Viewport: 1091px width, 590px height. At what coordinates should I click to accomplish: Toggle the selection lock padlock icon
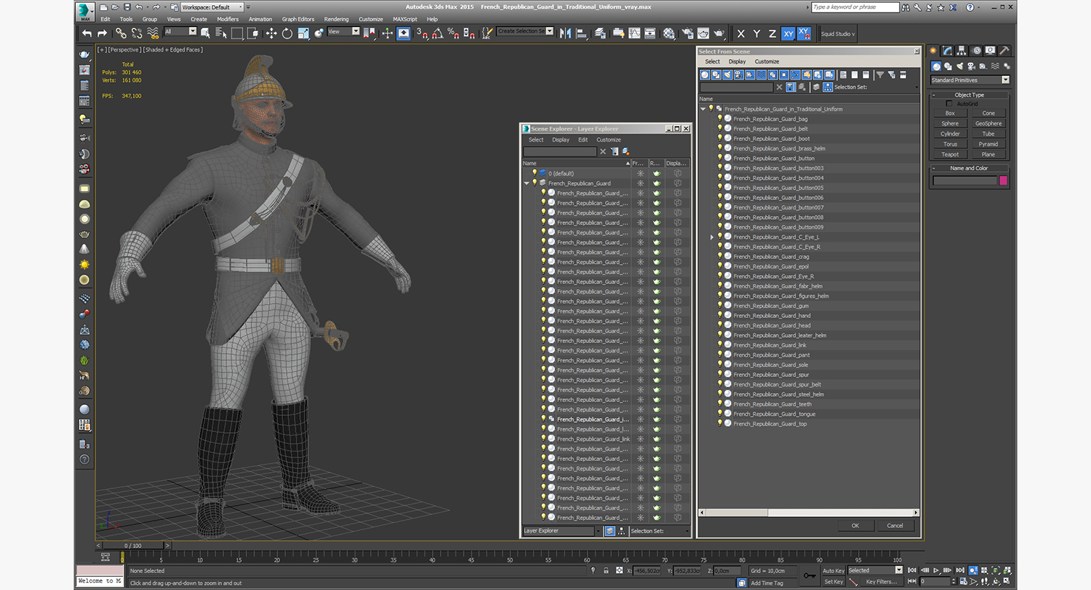pyautogui.click(x=606, y=570)
